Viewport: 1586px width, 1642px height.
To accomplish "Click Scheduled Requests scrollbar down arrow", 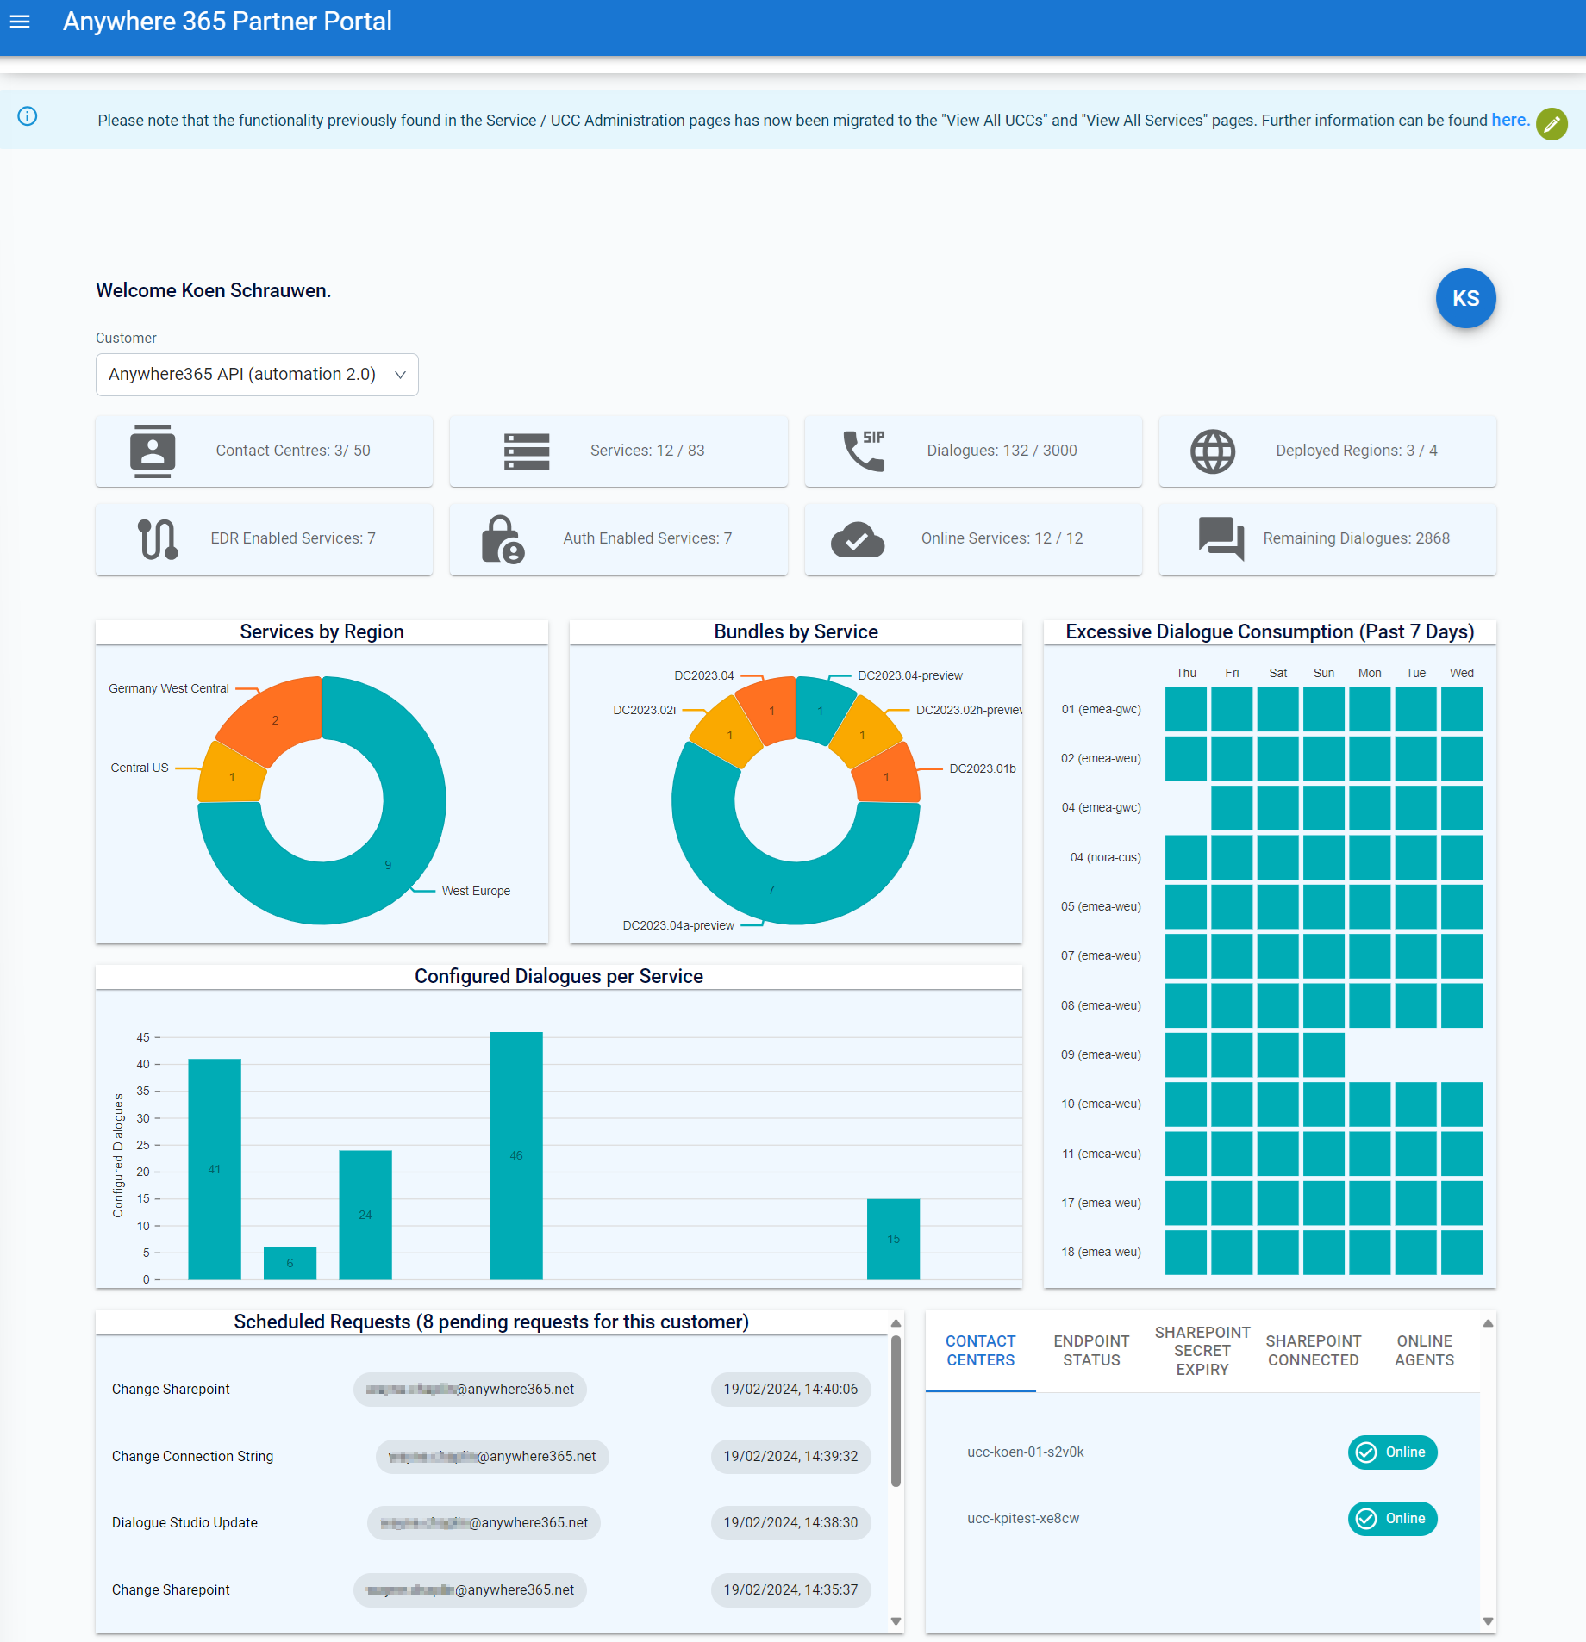I will (896, 1621).
